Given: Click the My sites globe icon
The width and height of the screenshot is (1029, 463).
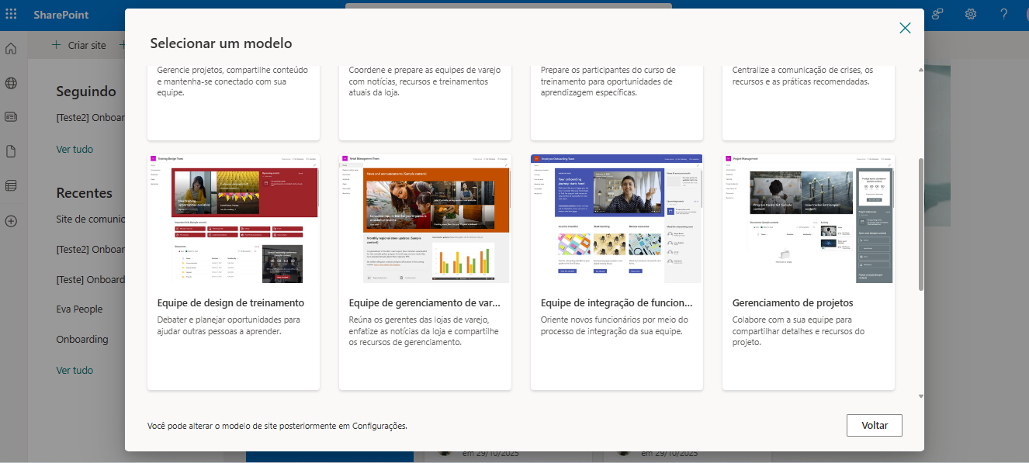Looking at the screenshot, I should (x=11, y=83).
